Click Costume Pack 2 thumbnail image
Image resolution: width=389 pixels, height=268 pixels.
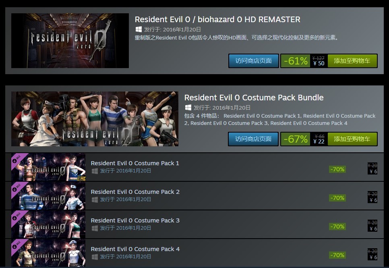pos(48,196)
